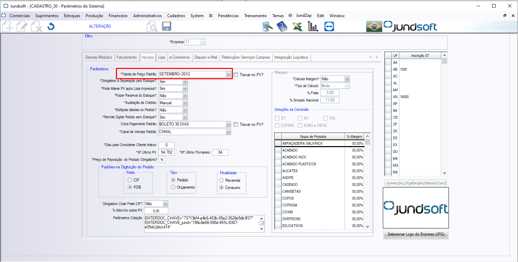Image resolution: width=518 pixels, height=262 pixels.
Task: Open the bar chart icon
Action: 313,26
